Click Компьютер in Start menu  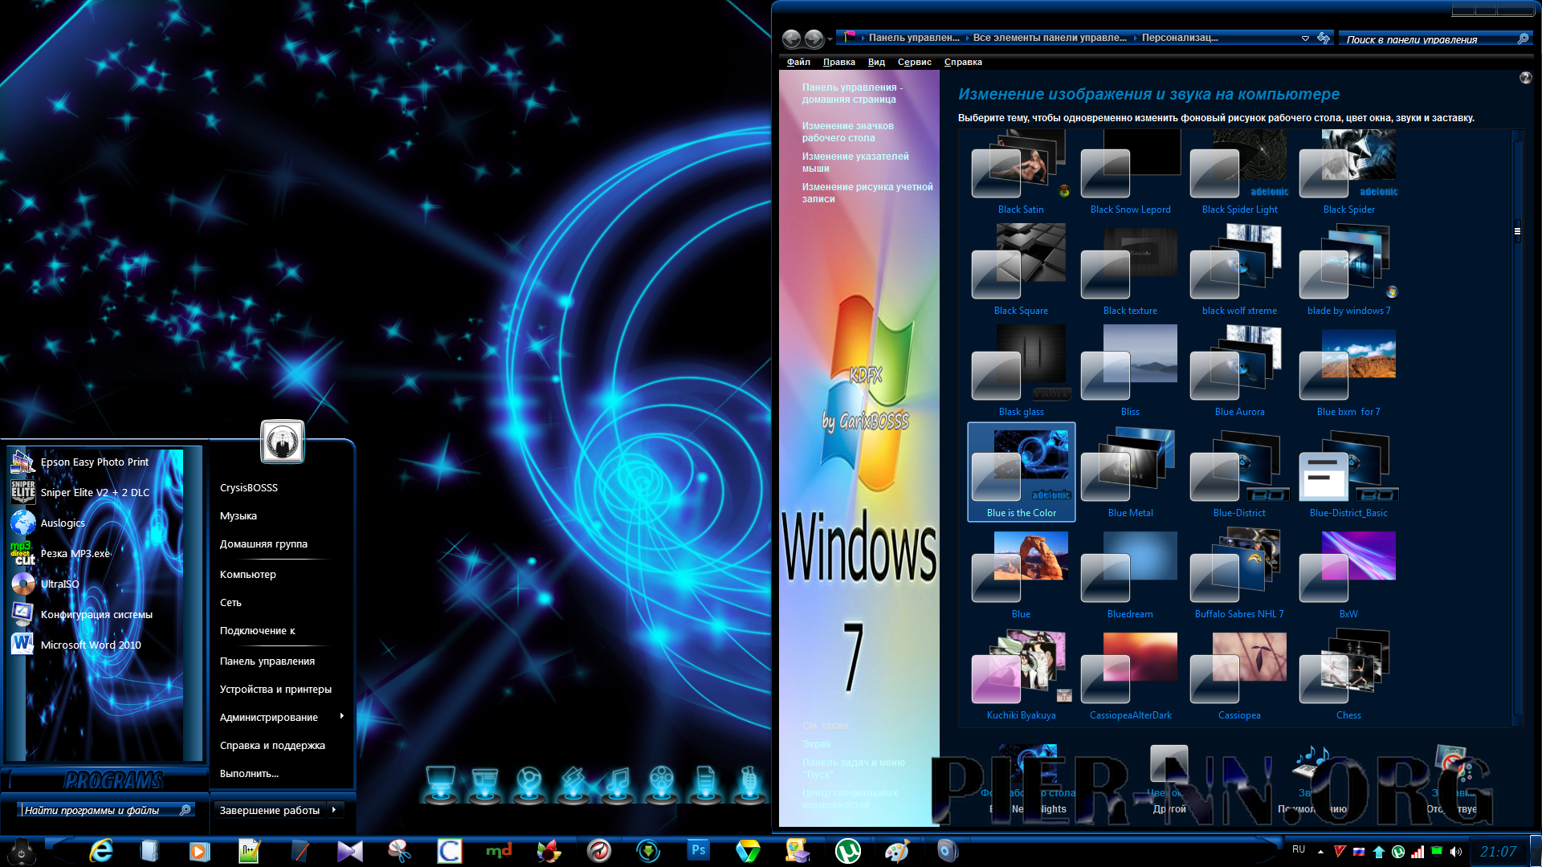(x=248, y=574)
